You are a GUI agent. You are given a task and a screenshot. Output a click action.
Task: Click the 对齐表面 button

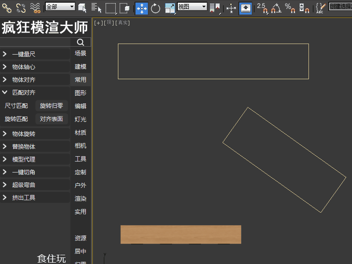click(x=51, y=119)
